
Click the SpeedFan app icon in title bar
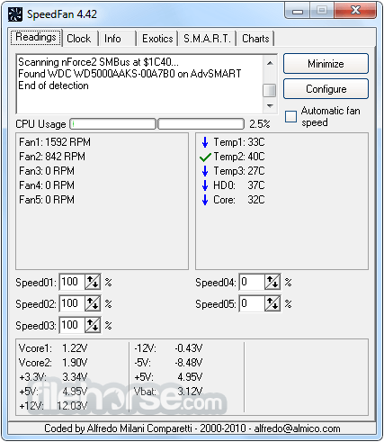click(15, 14)
